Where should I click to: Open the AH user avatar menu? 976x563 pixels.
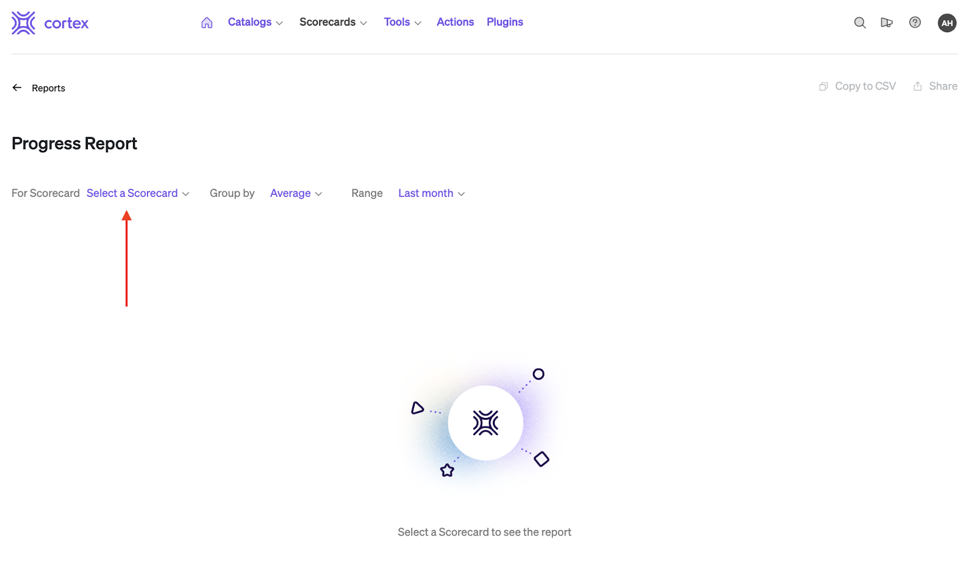tap(947, 23)
